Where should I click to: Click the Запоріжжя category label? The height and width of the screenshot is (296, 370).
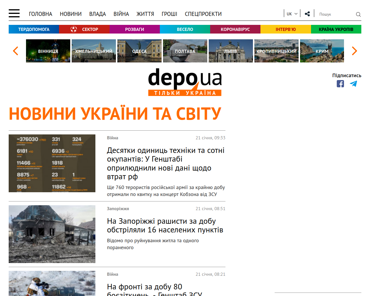(x=118, y=209)
